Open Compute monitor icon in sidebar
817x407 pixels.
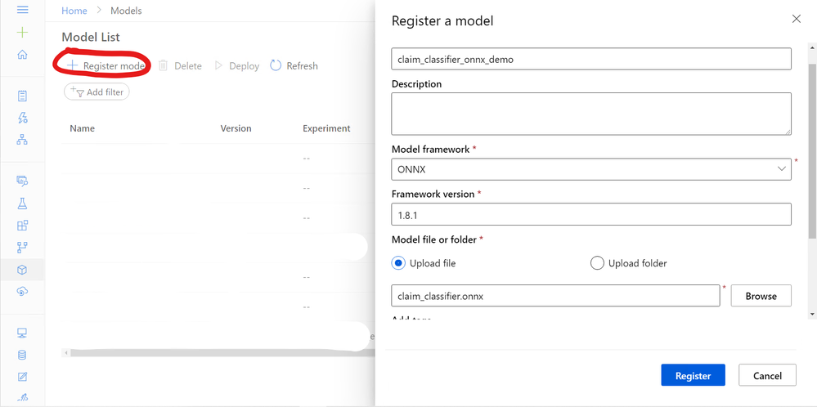pyautogui.click(x=22, y=333)
